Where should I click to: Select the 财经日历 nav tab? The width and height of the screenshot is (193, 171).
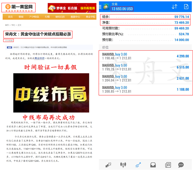(61, 17)
